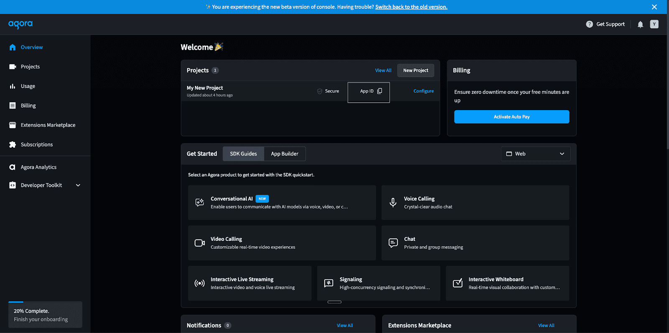Open Extensions Marketplace from the sidebar
669x333 pixels.
click(48, 125)
